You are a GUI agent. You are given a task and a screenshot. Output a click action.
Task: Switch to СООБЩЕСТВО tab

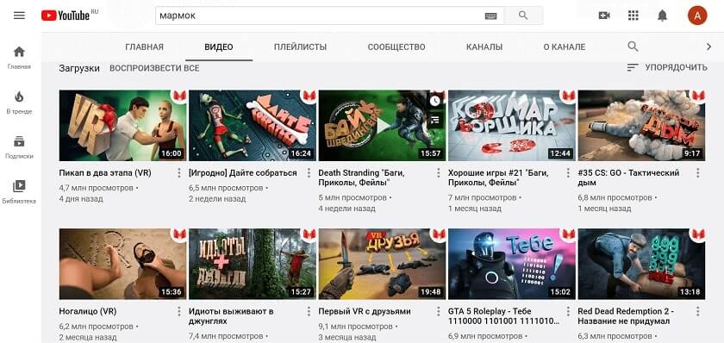(x=396, y=47)
